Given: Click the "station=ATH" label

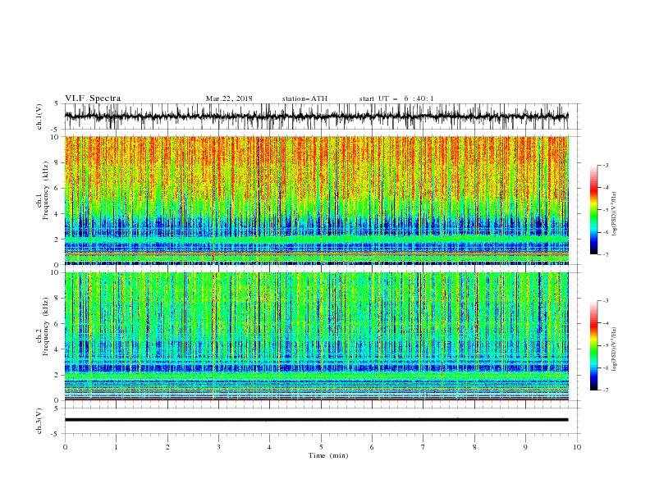Looking at the screenshot, I should (x=304, y=98).
